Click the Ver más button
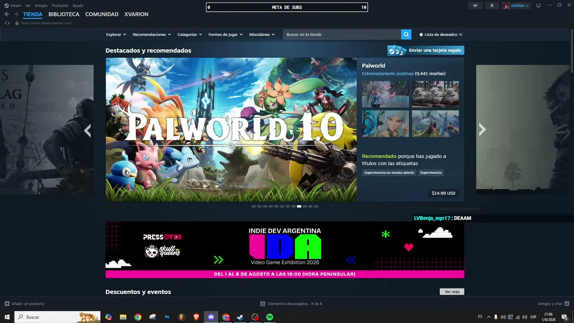Image resolution: width=574 pixels, height=323 pixels. tap(452, 292)
